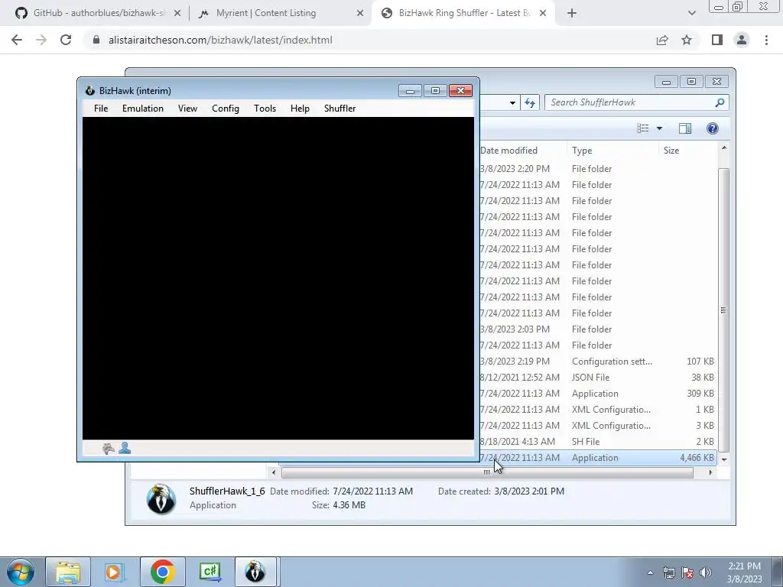This screenshot has height=587, width=783.
Task: Switch to the GitHub authorblues tab
Action: point(99,13)
